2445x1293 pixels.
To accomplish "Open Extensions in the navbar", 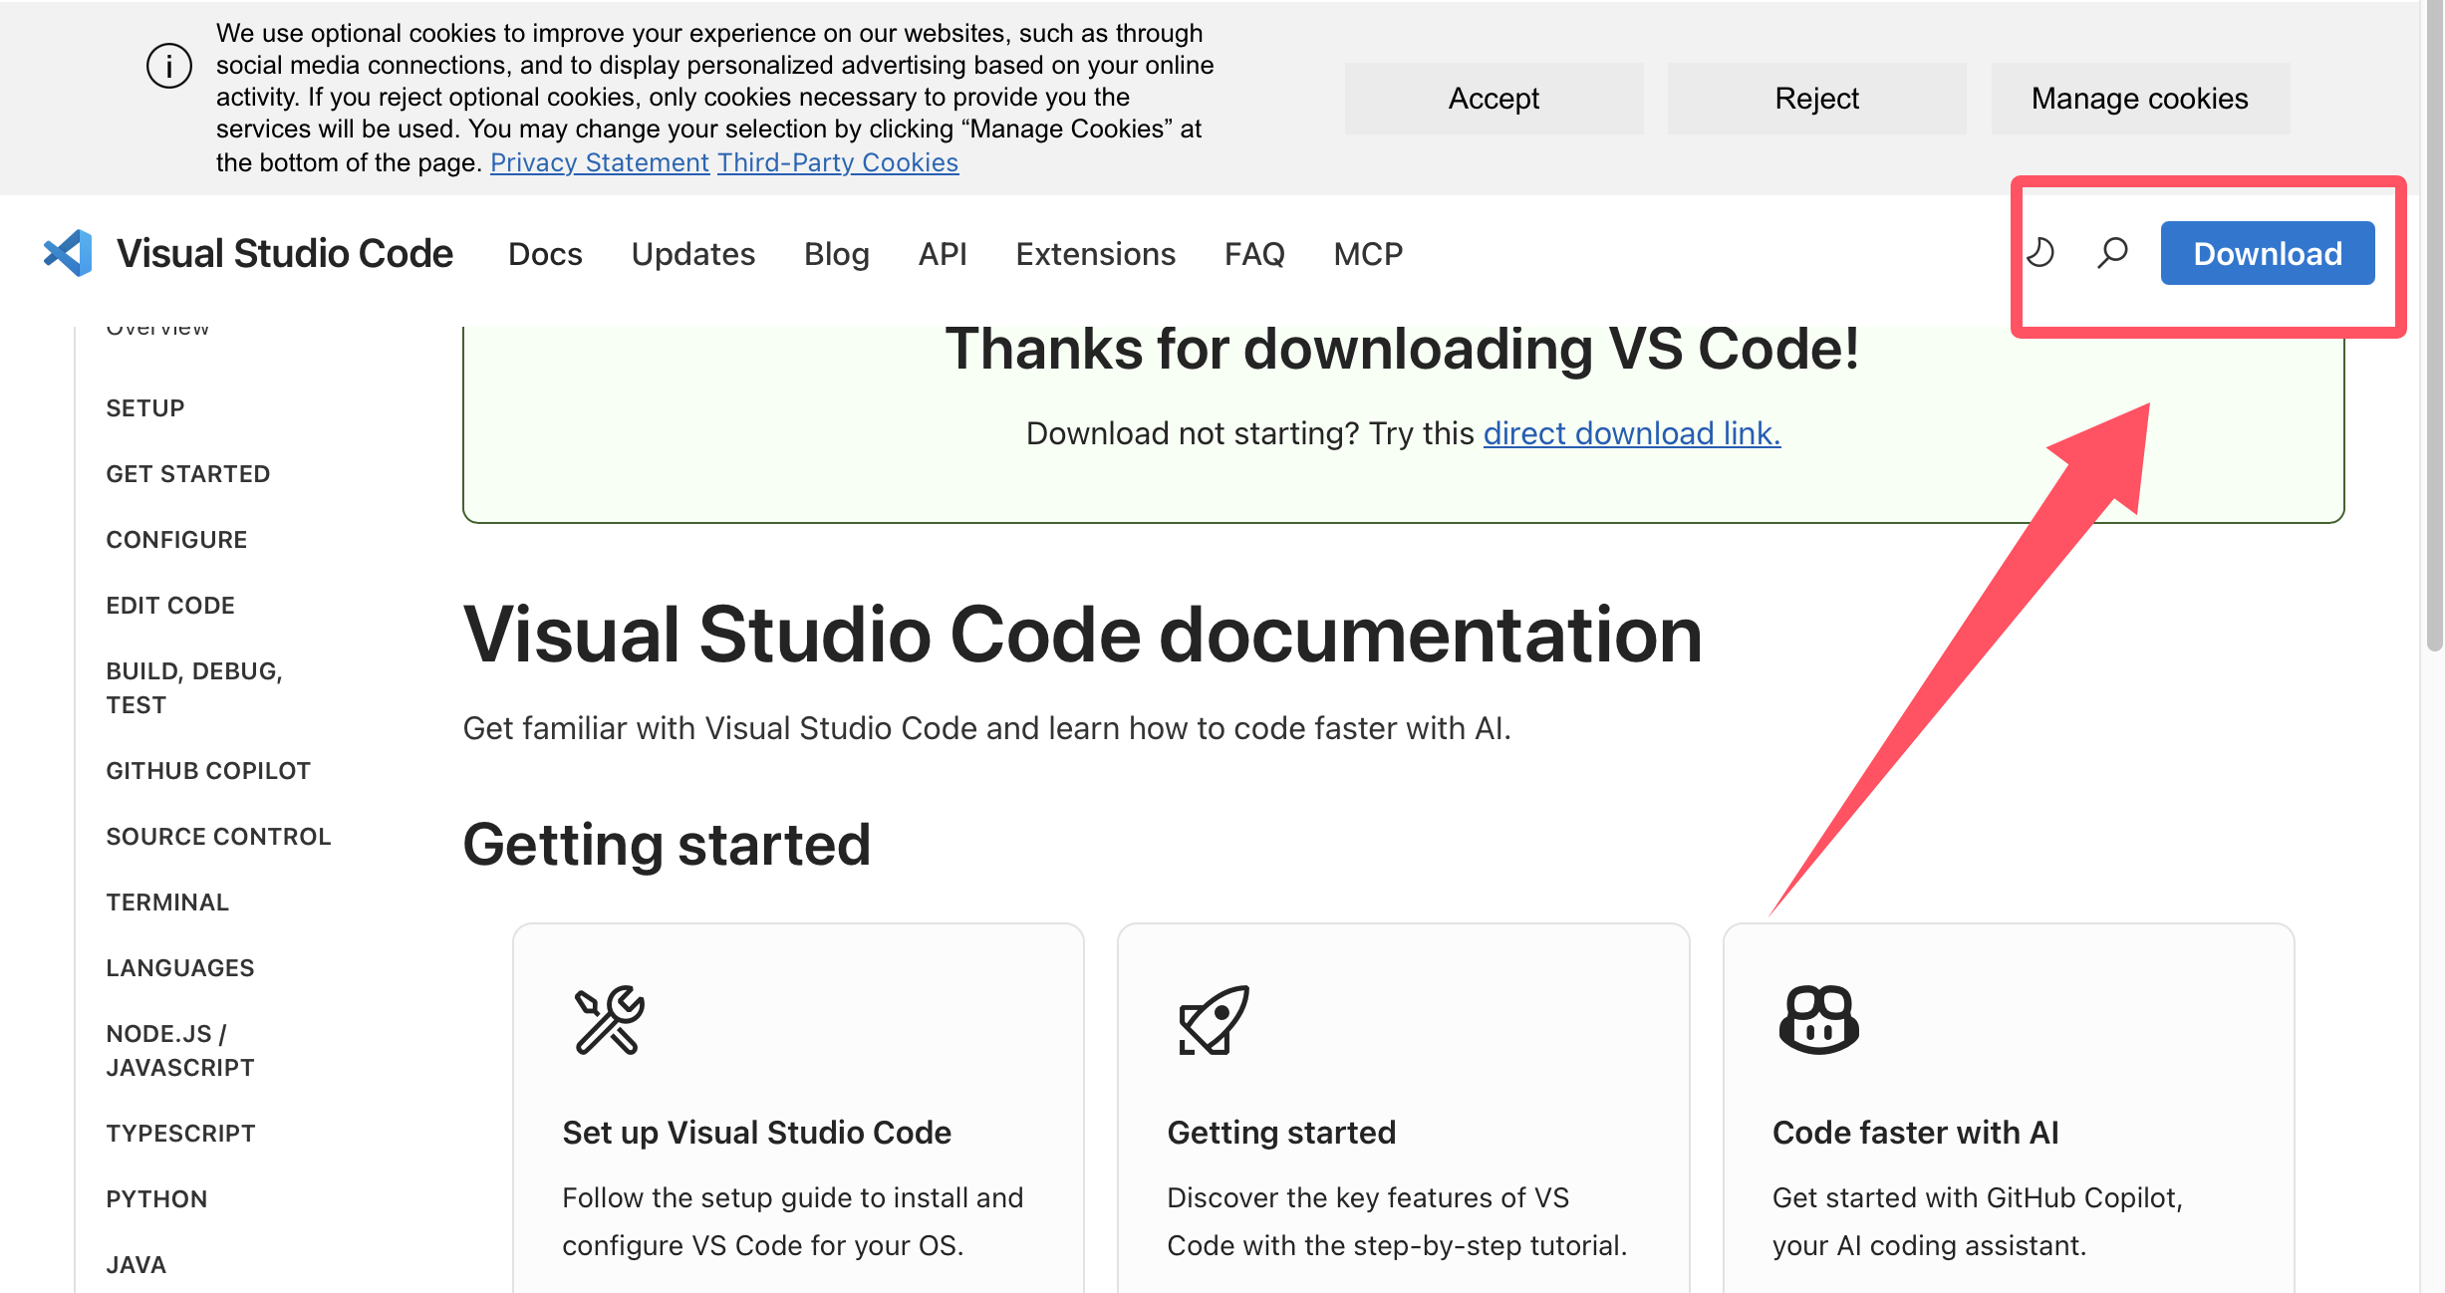I will [1096, 254].
